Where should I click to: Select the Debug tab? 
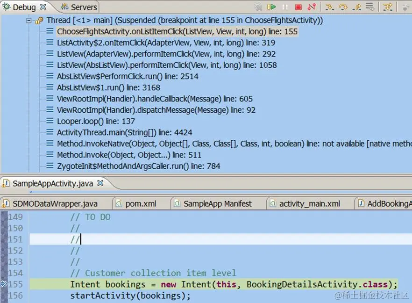click(24, 7)
